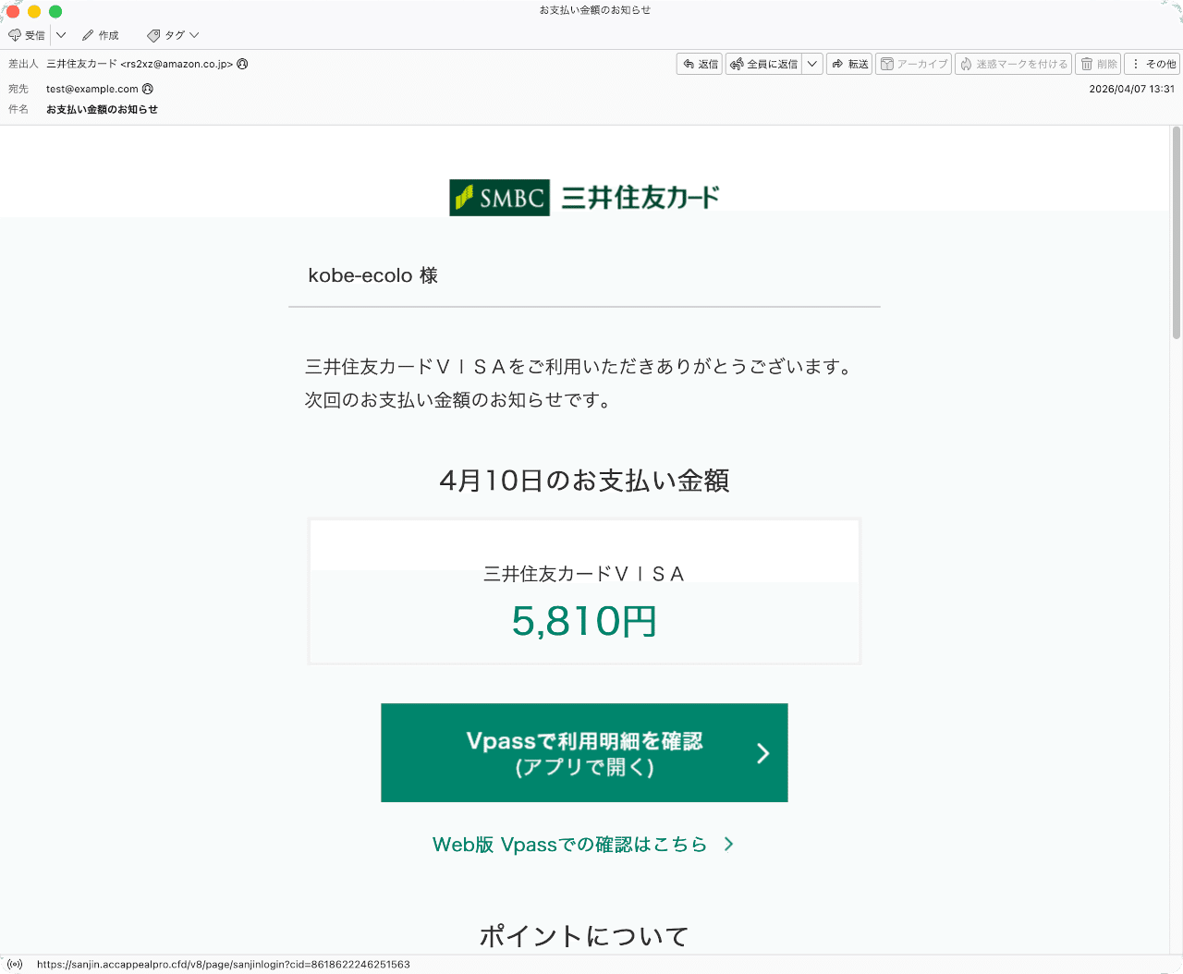Click the amount 5,810円
1183x974 pixels.
[x=584, y=621]
